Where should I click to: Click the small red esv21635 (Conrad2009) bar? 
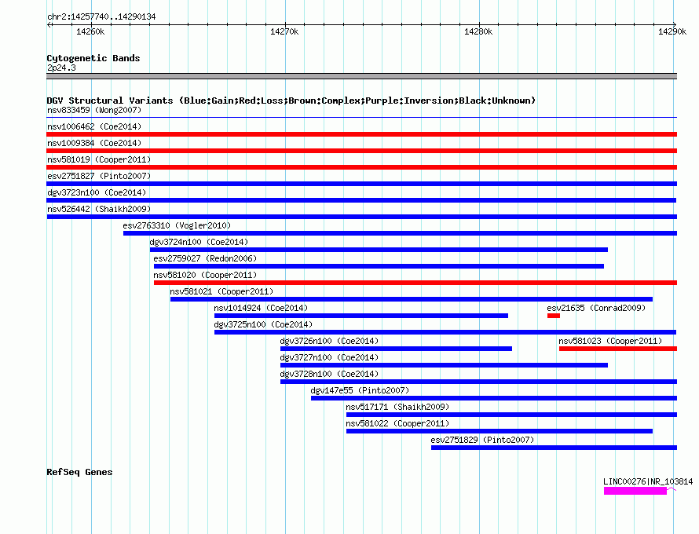click(554, 316)
